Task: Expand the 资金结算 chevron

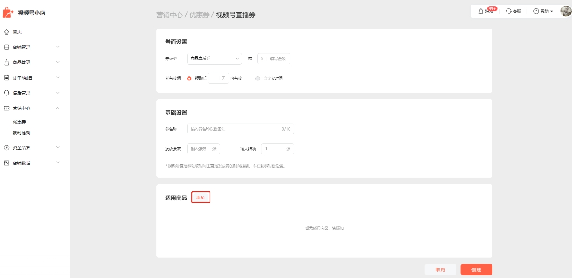Action: (58, 147)
